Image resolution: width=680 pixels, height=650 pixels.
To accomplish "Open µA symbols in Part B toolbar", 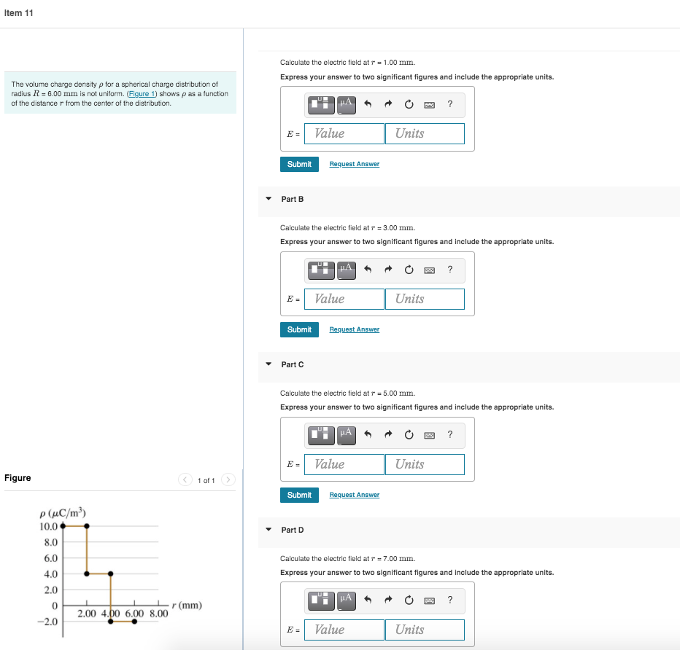I will click(x=346, y=270).
